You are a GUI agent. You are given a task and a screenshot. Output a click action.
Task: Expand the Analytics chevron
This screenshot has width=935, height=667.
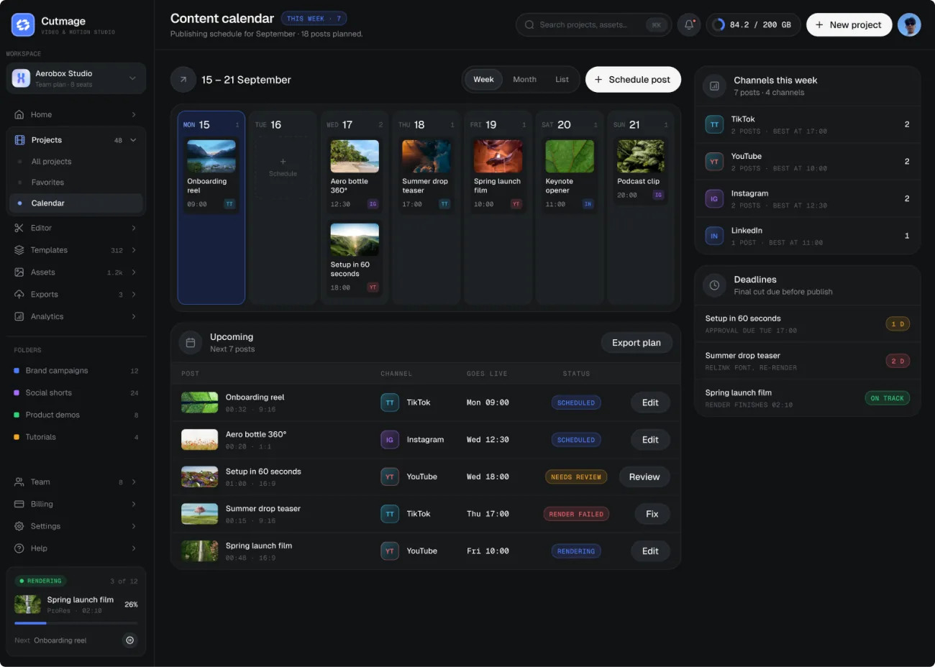(x=134, y=317)
